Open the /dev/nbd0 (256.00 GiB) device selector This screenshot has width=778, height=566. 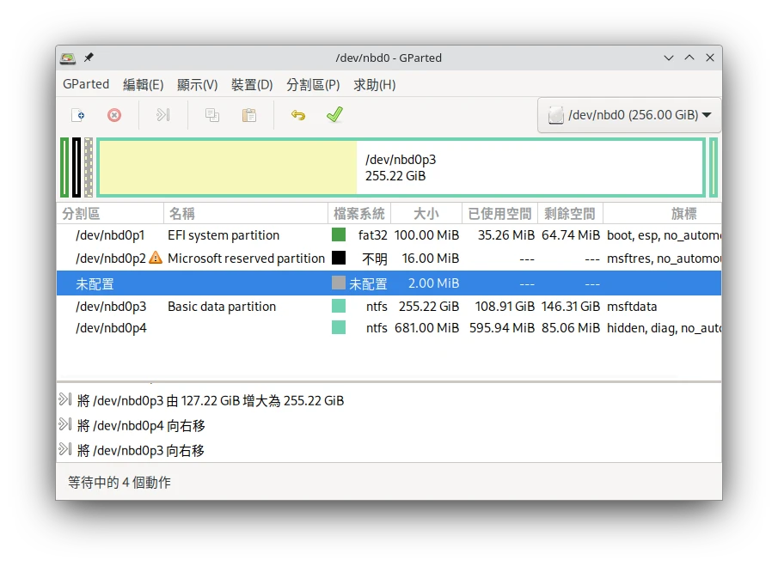[629, 115]
